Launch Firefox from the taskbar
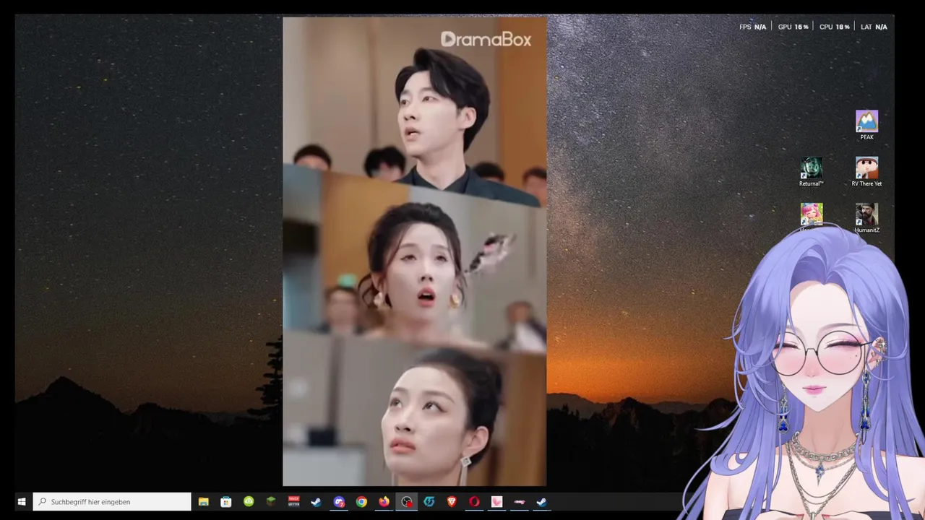Image resolution: width=925 pixels, height=520 pixels. tap(384, 502)
